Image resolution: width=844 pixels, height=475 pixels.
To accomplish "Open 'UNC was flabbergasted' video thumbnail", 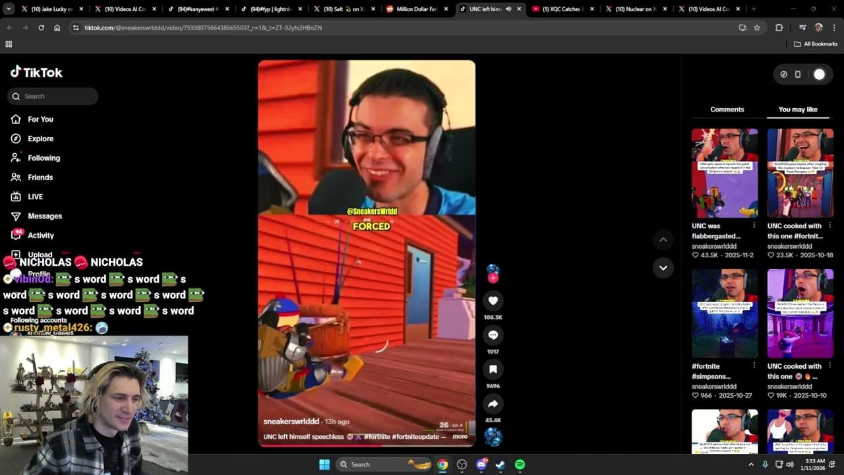I will click(x=725, y=173).
